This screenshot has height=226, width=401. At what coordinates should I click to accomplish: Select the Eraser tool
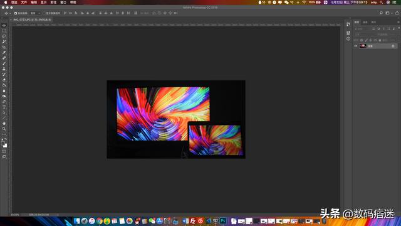point(4,80)
